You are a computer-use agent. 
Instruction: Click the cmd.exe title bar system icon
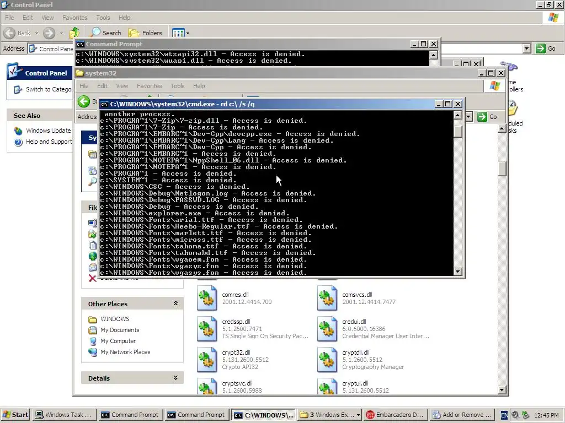click(104, 104)
